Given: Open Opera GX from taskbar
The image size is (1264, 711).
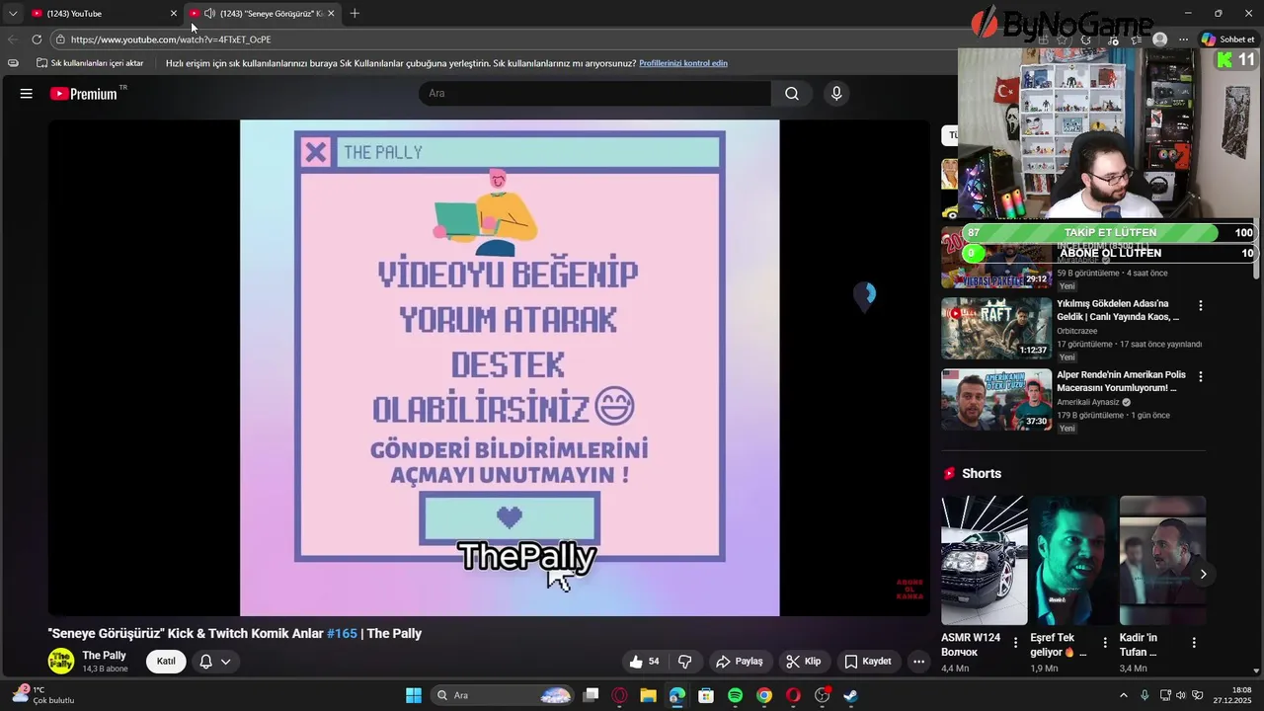Looking at the screenshot, I should (619, 695).
